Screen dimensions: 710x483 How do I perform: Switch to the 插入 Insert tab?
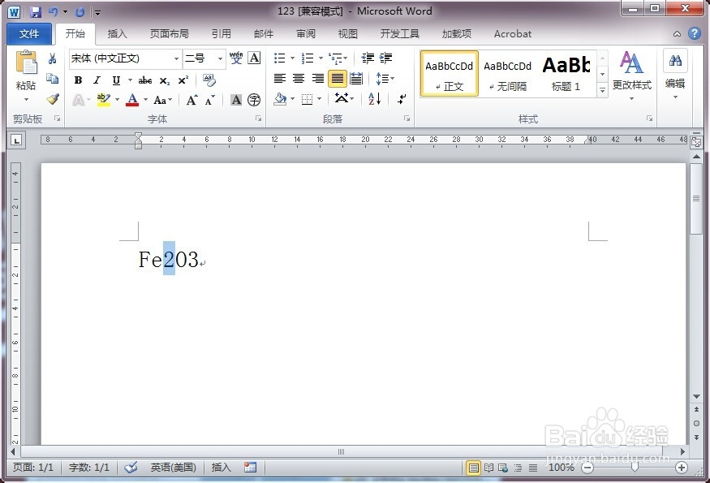pyautogui.click(x=118, y=33)
